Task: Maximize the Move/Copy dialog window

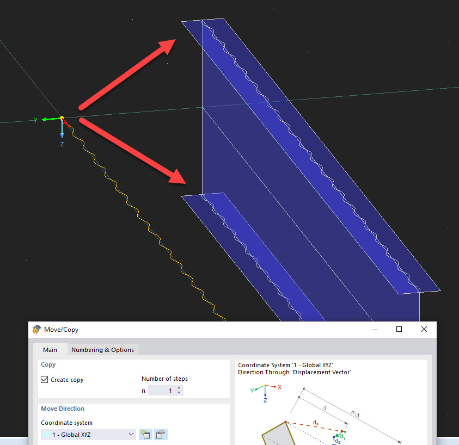Action: (x=399, y=329)
